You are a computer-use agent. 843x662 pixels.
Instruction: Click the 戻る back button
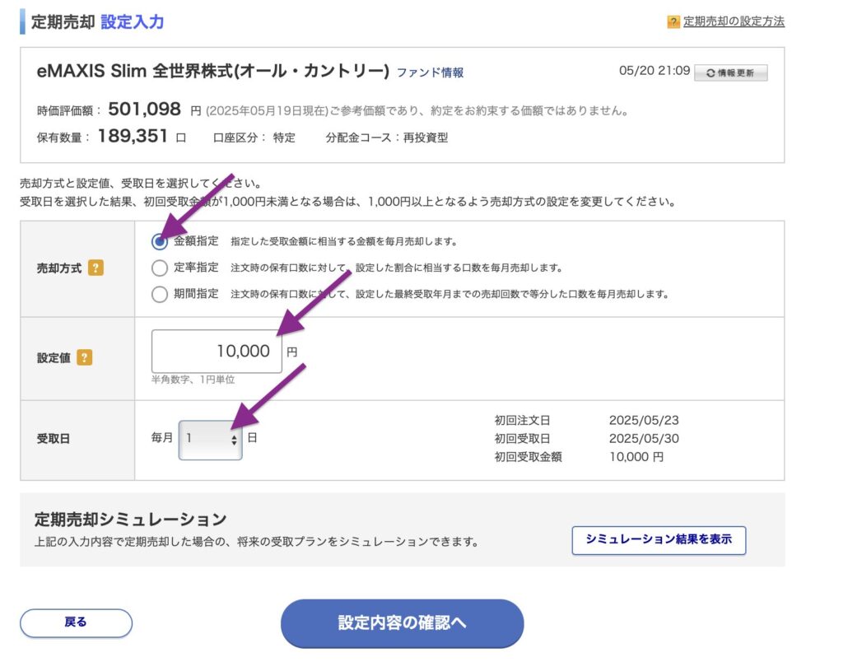tap(76, 622)
